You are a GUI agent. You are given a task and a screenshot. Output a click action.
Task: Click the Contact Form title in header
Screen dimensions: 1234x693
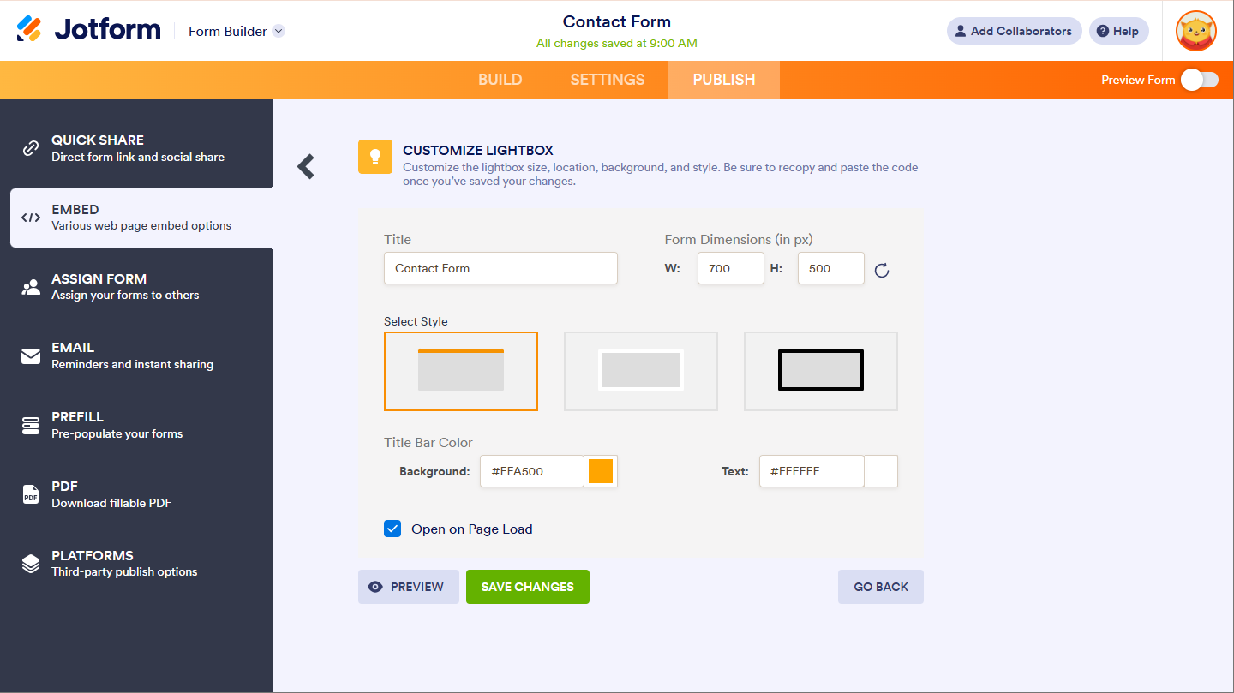617,21
